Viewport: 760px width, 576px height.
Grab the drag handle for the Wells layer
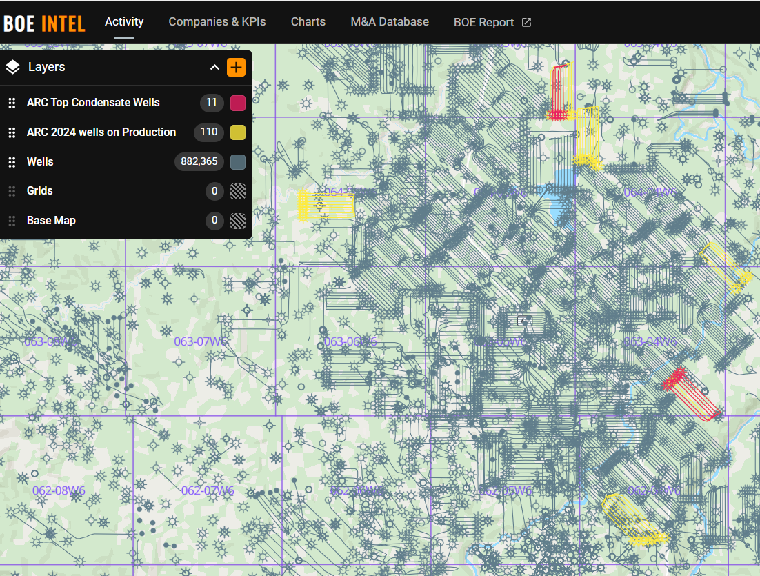coord(12,162)
